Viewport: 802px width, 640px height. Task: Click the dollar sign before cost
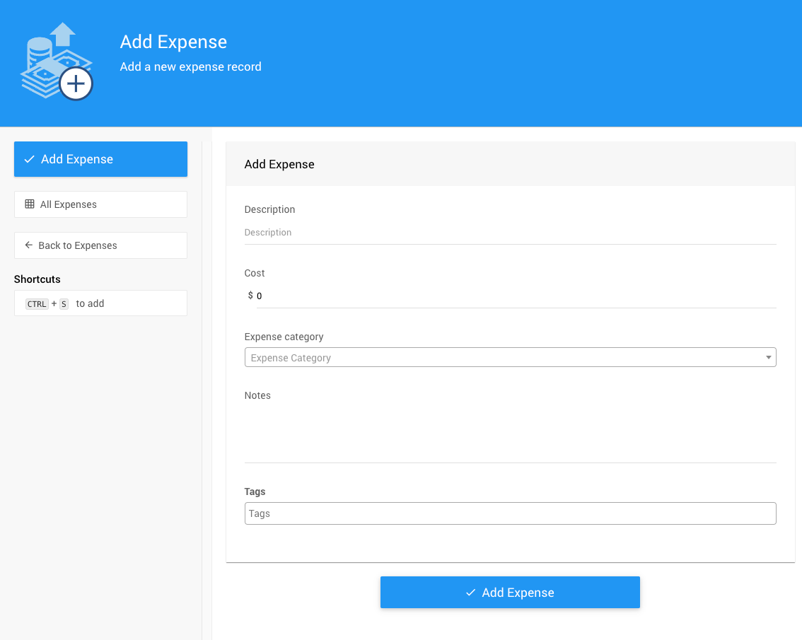250,295
